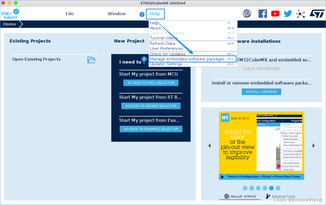Image resolution: width=326 pixels, height=205 pixels.
Task: Select fourth carousel dot indicator
Action: (265, 188)
